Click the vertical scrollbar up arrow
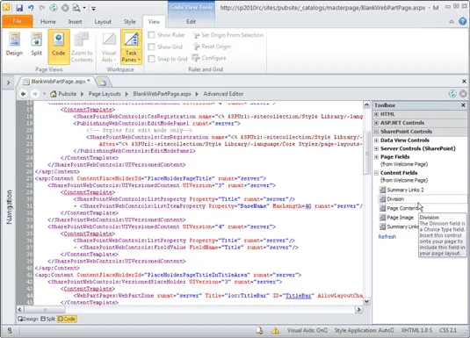 (x=366, y=104)
